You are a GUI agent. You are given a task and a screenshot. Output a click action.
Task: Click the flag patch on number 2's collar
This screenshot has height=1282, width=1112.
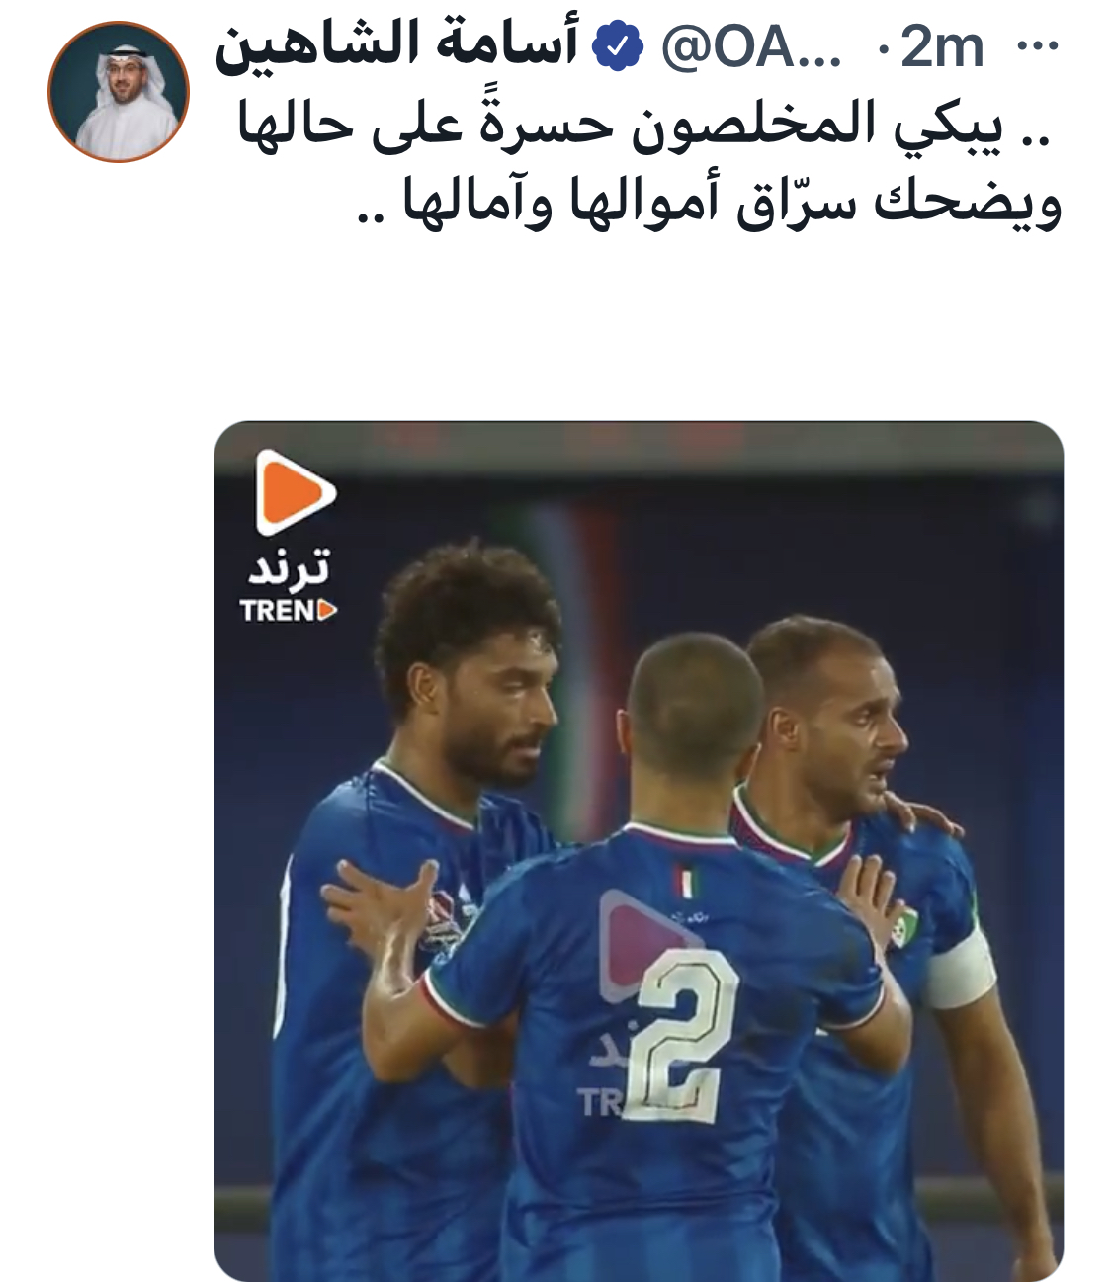click(x=684, y=882)
